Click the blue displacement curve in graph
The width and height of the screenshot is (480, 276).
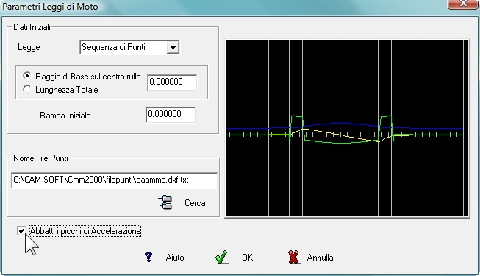click(x=340, y=124)
